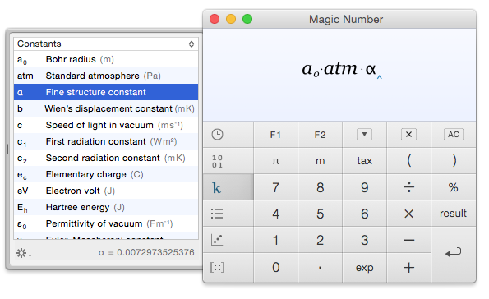This screenshot has width=489, height=299.
Task: Click the gear settings menu in drawer
Action: coord(24,253)
